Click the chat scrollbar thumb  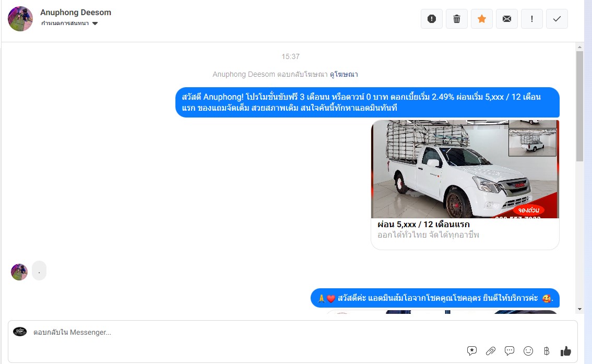(x=579, y=106)
